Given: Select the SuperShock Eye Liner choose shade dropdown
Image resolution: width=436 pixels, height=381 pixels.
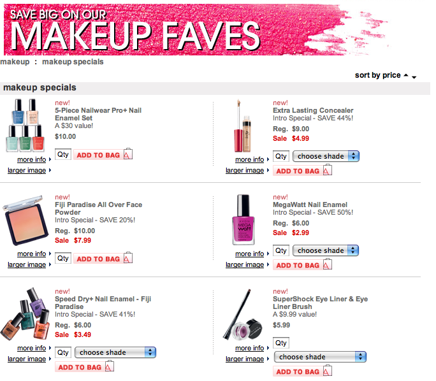Looking at the screenshot, I should point(321,357).
